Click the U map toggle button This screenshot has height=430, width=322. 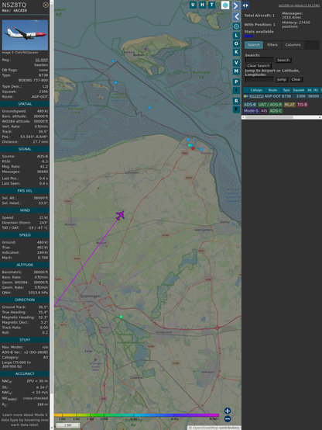(194, 5)
